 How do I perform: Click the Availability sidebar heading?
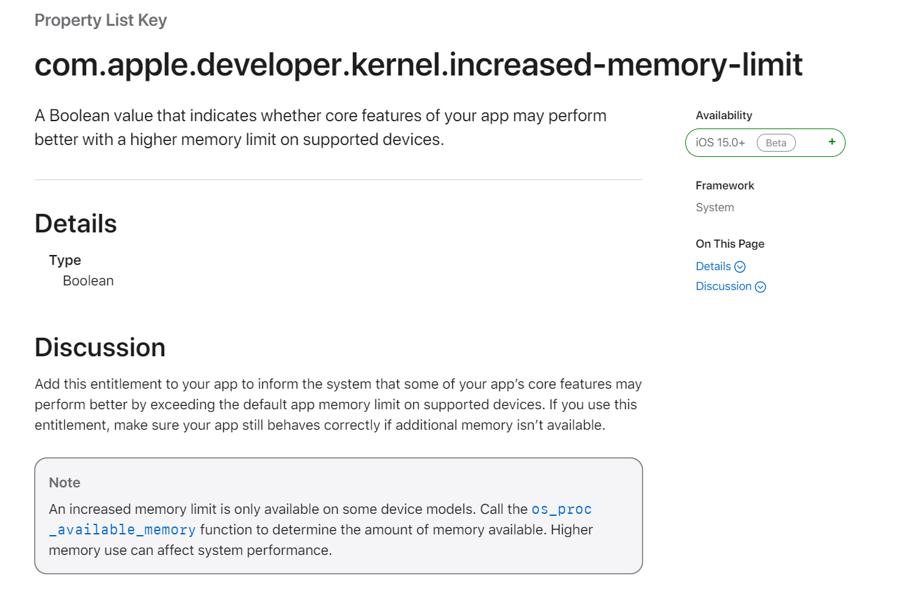point(724,115)
